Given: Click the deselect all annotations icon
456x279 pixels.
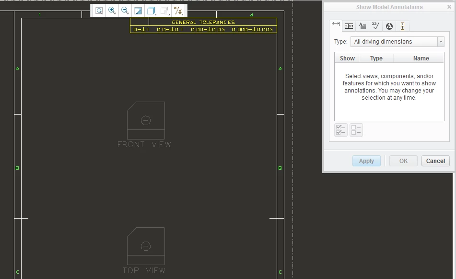Looking at the screenshot, I should (x=356, y=130).
